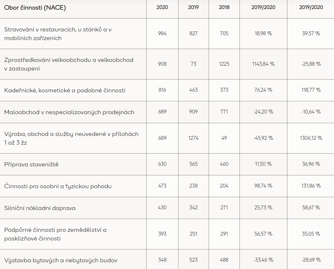Click 'Výroba, obchod a služby neuvedené' label
Screen dimensions: 334x269
point(71,138)
